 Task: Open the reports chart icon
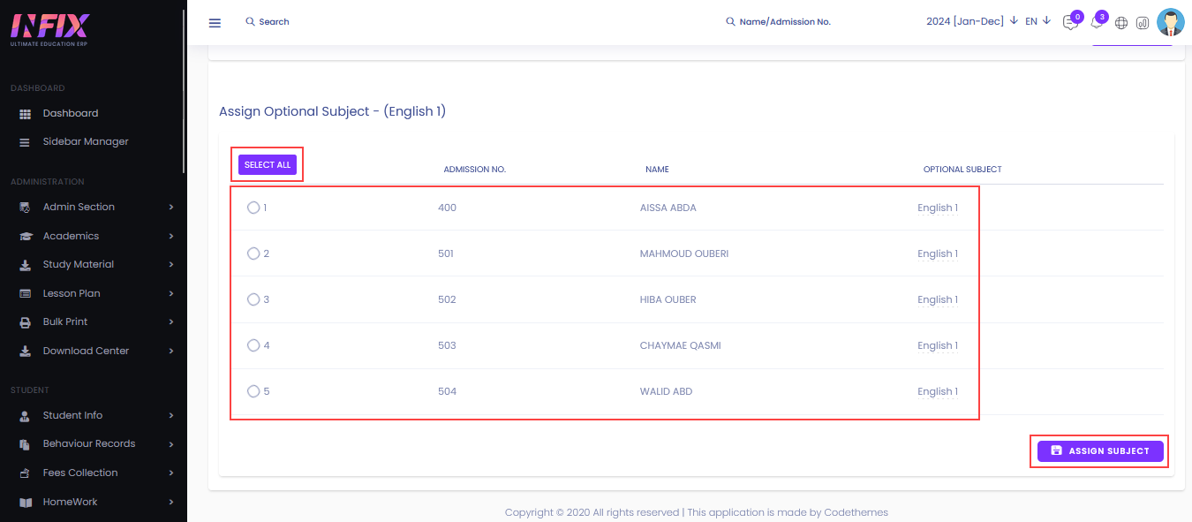pos(1143,23)
